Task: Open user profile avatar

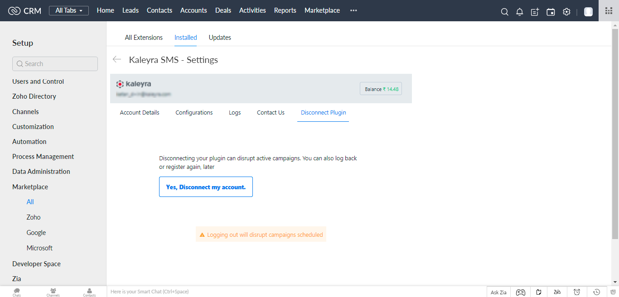Action: 588,12
